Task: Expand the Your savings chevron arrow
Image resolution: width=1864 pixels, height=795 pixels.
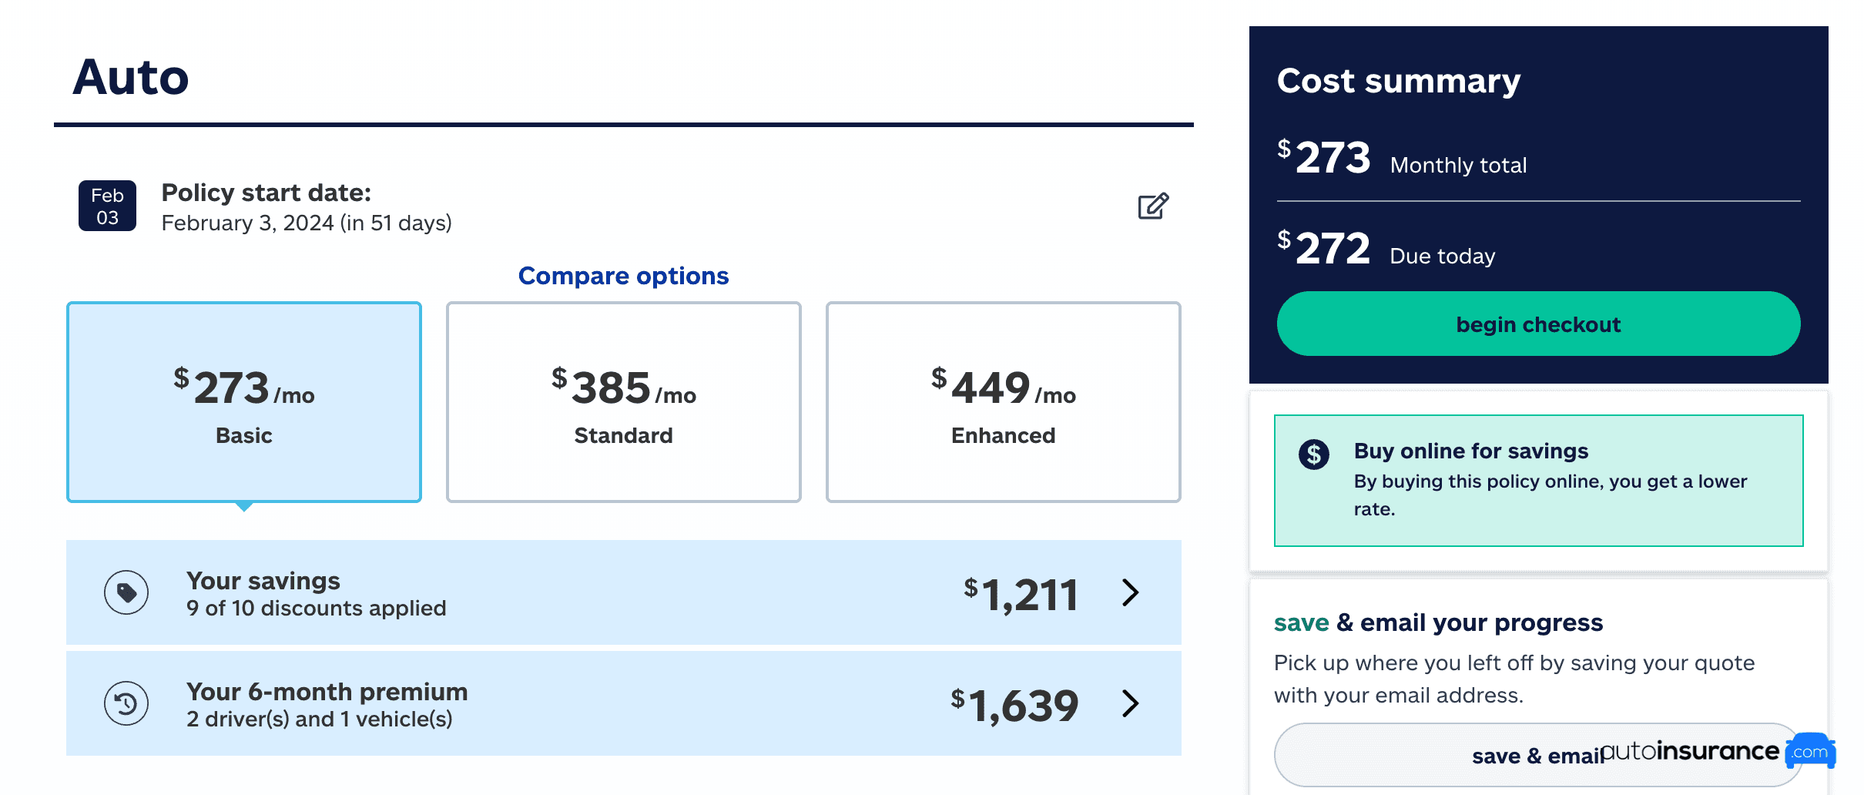Action: (1130, 592)
